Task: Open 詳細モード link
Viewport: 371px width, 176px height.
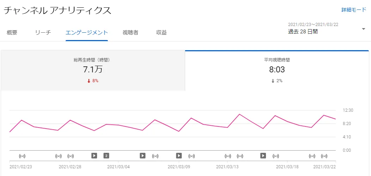Action: point(354,10)
